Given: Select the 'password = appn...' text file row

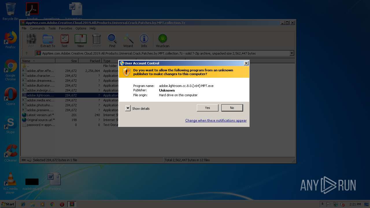Looking at the screenshot, I should (70, 125).
